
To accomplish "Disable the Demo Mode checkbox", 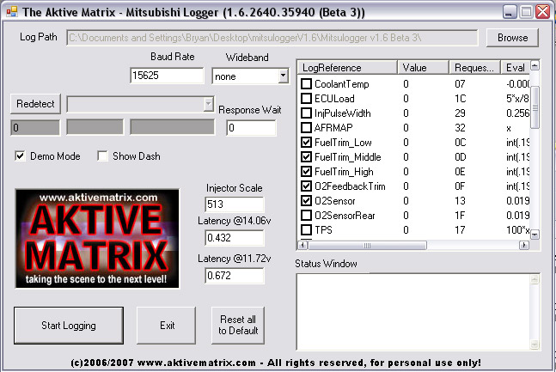I will tap(21, 156).
